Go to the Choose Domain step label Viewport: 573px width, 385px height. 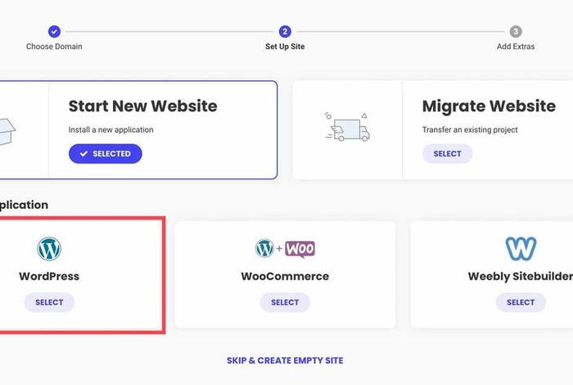(54, 47)
